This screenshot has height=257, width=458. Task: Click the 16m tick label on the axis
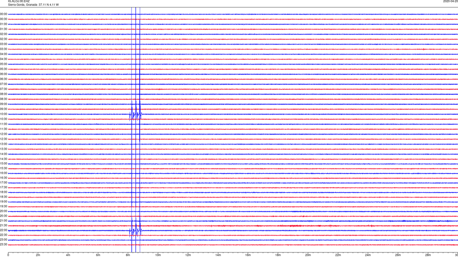coord(248,255)
